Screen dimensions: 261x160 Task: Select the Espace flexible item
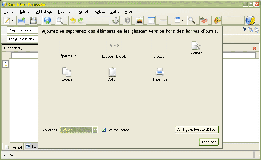(x=114, y=46)
